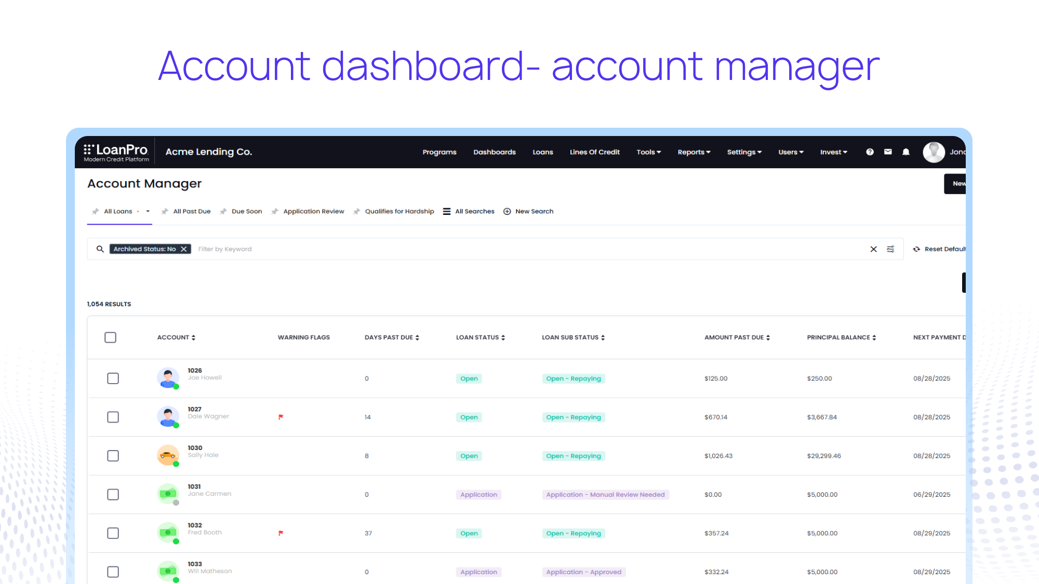The image size is (1039, 584).
Task: Open the Reports dropdown menu
Action: pos(694,152)
